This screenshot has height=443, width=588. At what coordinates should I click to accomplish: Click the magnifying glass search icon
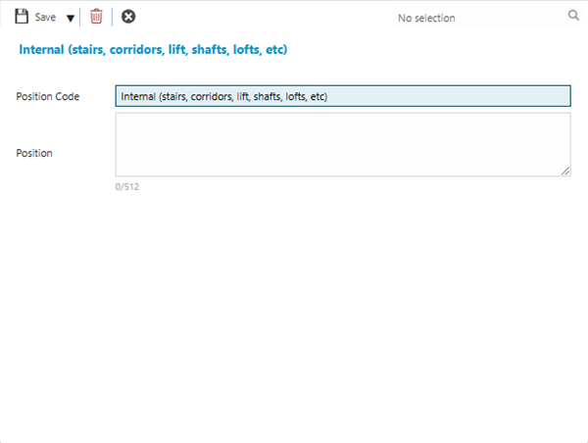click(x=573, y=16)
